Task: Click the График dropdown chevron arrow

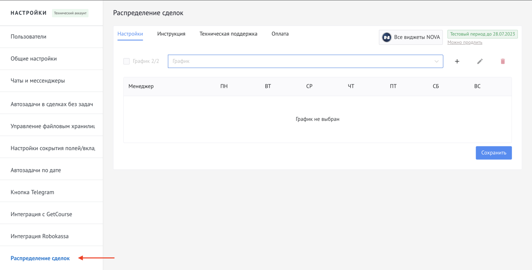Action: click(436, 61)
